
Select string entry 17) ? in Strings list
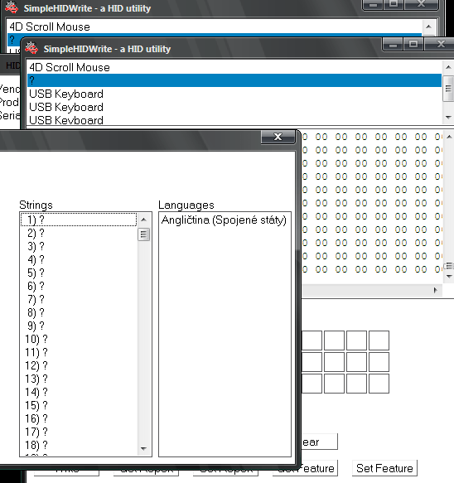[x=79, y=432]
